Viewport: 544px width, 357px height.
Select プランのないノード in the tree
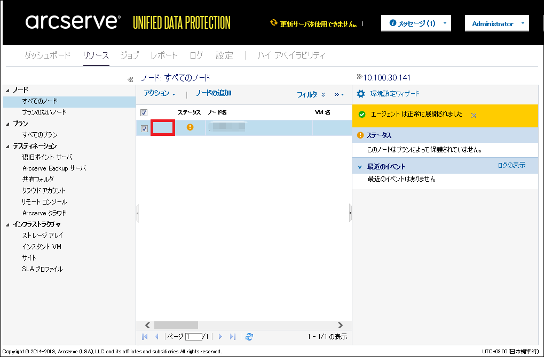pos(44,112)
